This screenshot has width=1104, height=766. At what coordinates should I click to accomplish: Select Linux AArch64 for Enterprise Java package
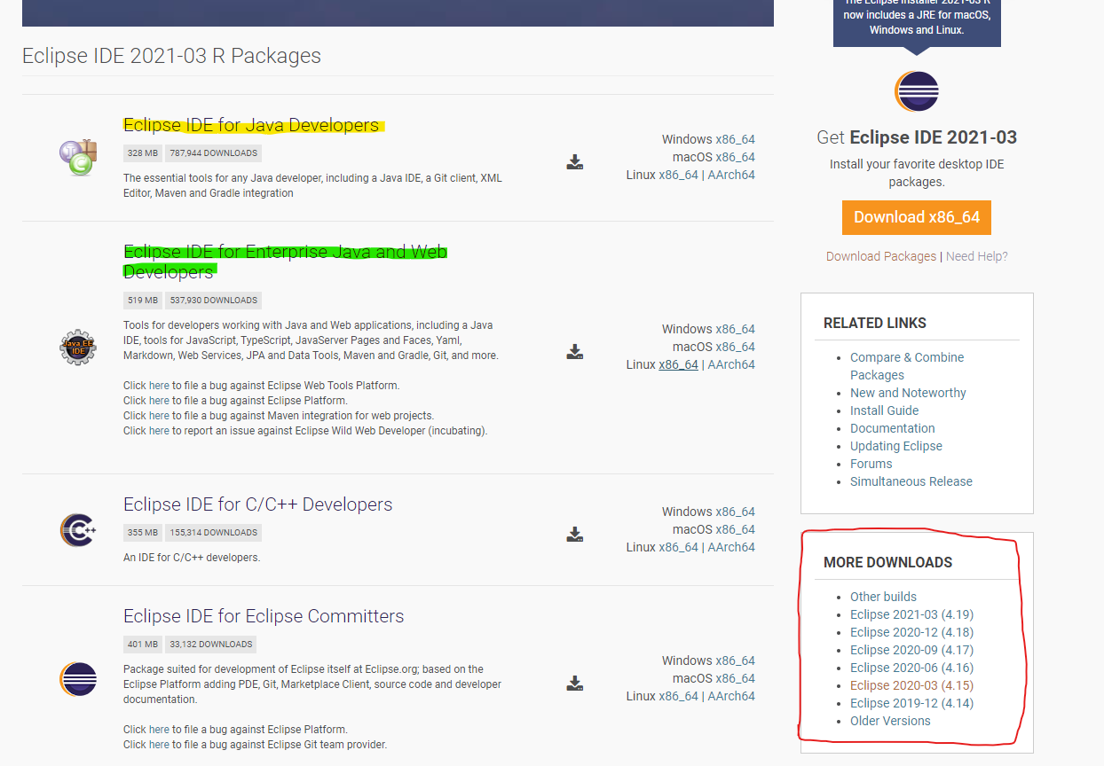[731, 364]
